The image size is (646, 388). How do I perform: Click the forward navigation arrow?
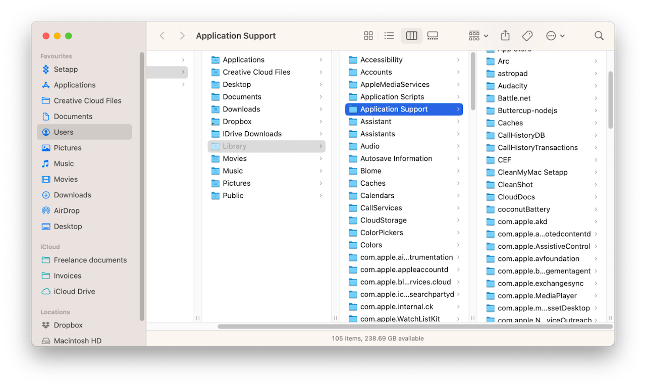click(182, 36)
